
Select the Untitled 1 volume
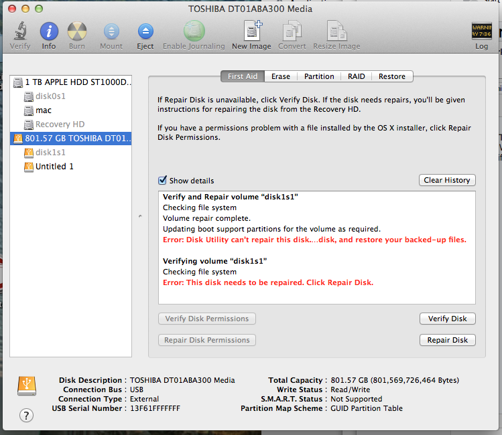(71, 167)
